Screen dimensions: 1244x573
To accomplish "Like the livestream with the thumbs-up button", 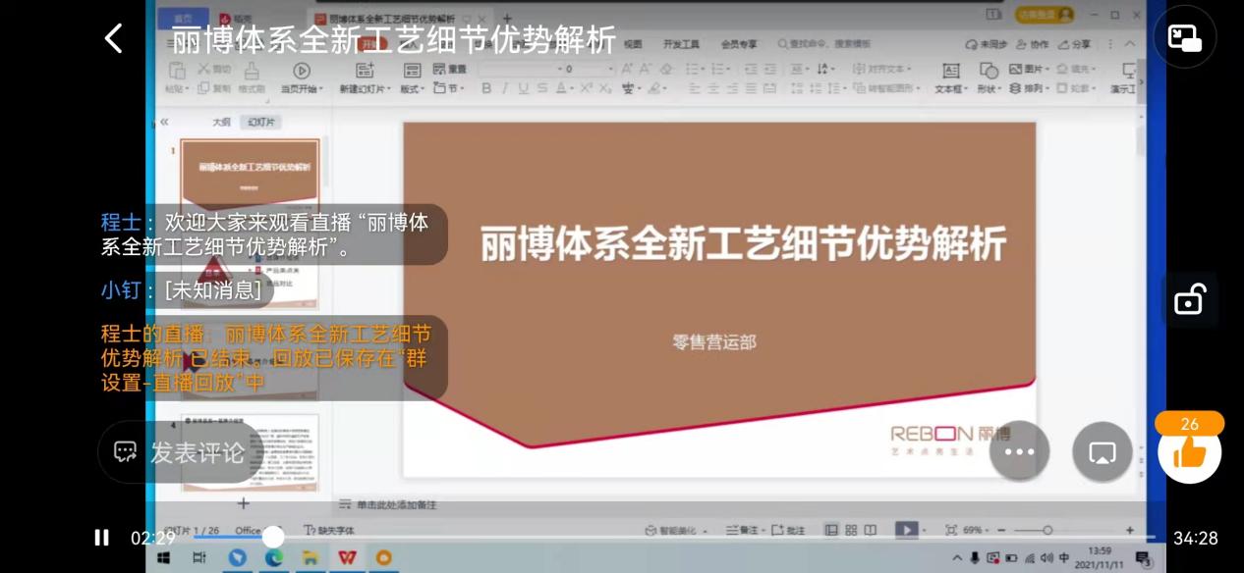I will click(x=1189, y=452).
